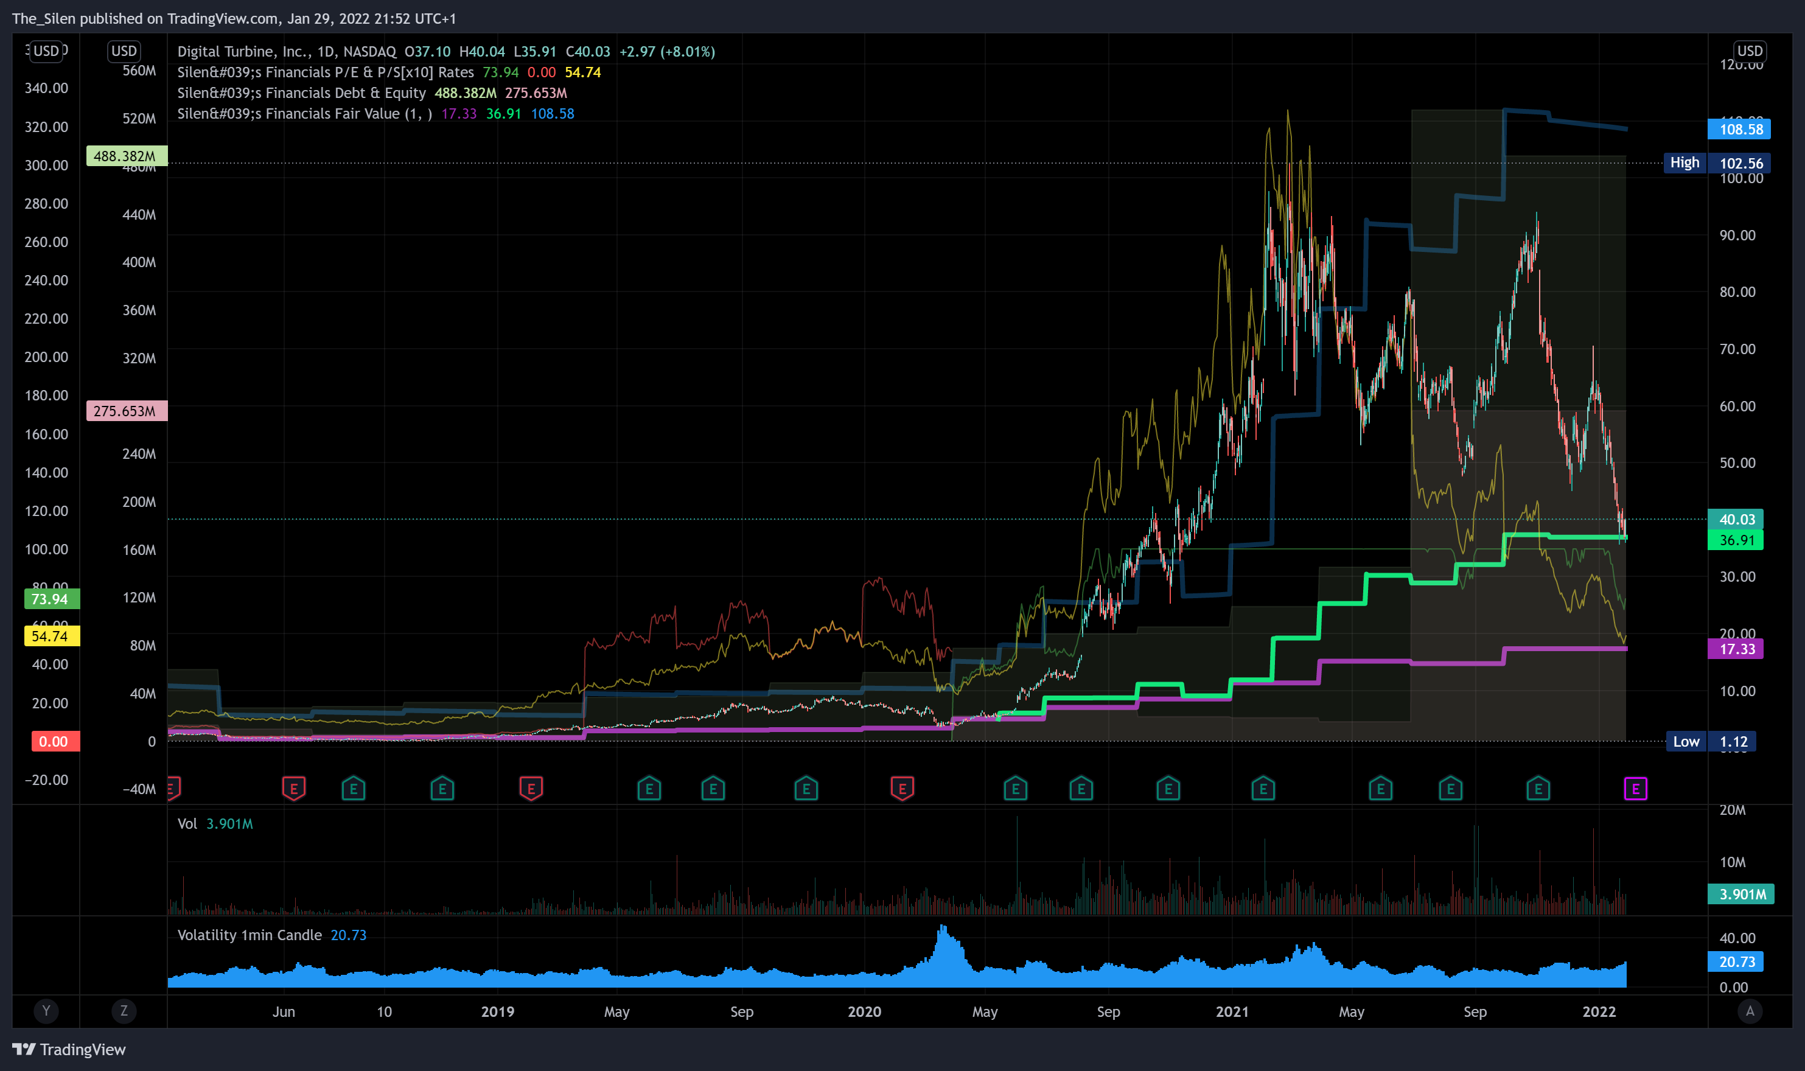Click the 488.382M equity value label
This screenshot has width=1805, height=1071.
tap(127, 156)
